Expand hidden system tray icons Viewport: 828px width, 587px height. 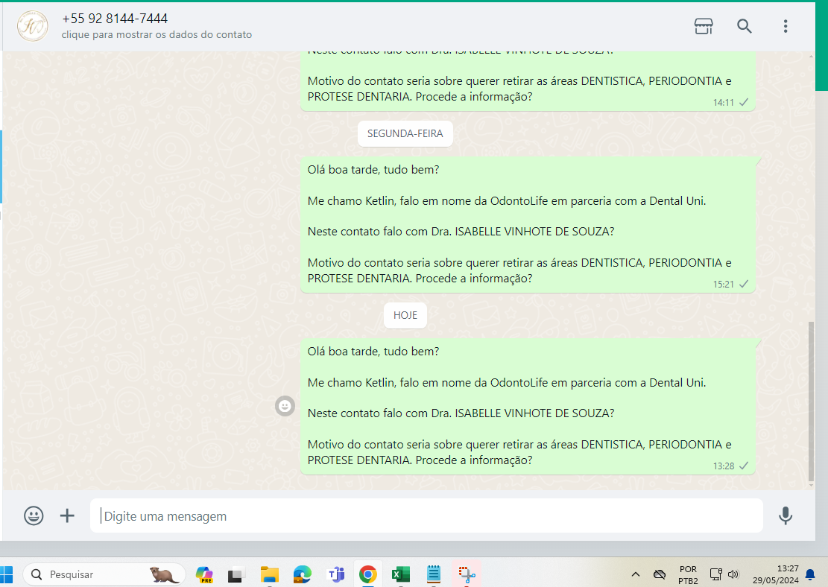[636, 574]
